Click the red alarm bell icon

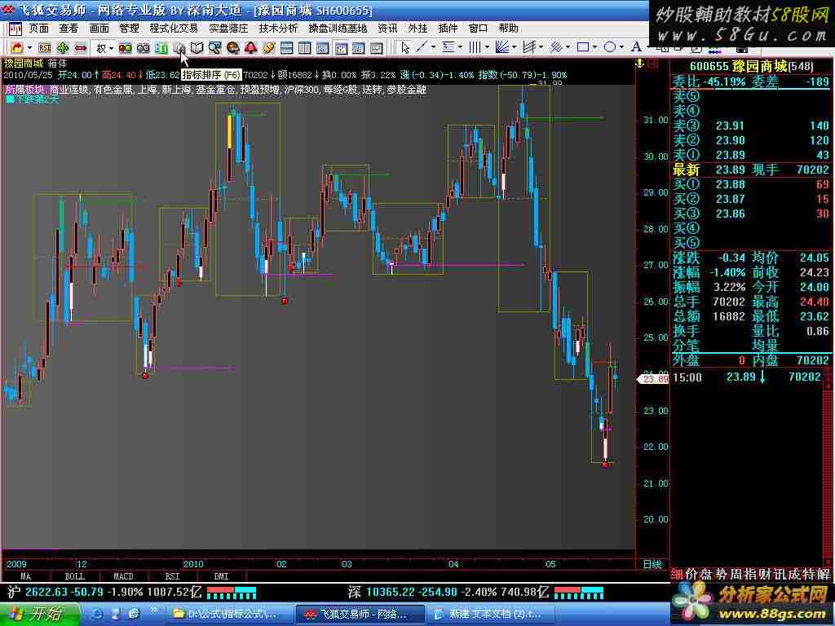pyautogui.click(x=251, y=48)
